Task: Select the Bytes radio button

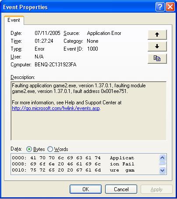Action: pos(29,149)
